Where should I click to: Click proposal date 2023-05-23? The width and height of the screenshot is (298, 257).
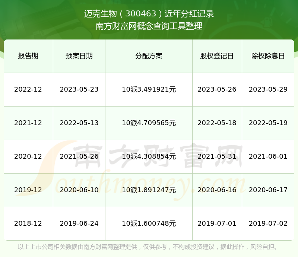(x=79, y=89)
